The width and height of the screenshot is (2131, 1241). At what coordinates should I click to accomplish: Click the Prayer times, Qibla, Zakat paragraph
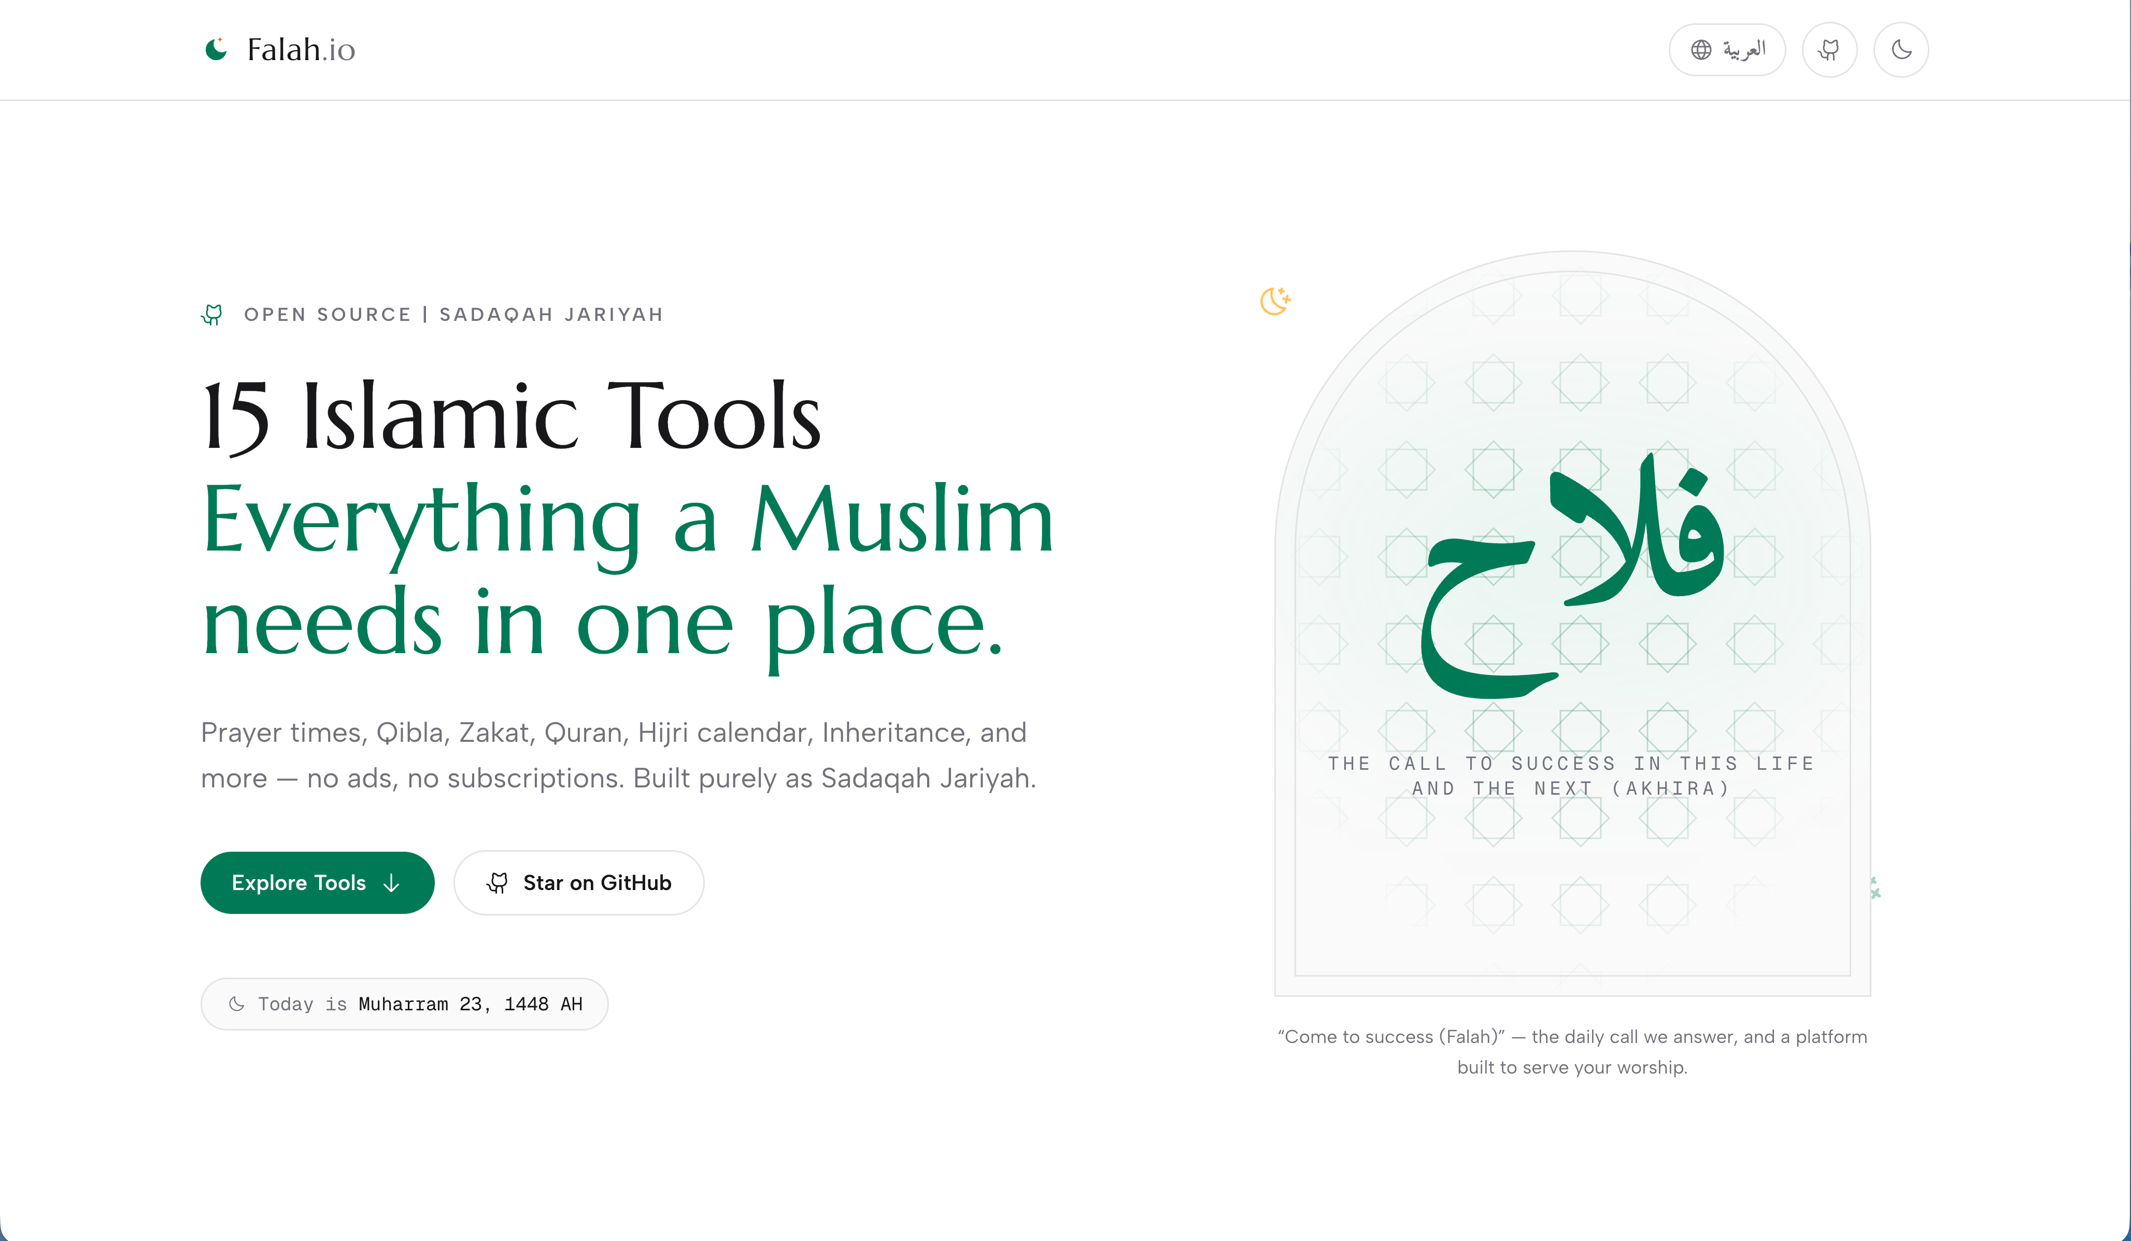pos(618,755)
